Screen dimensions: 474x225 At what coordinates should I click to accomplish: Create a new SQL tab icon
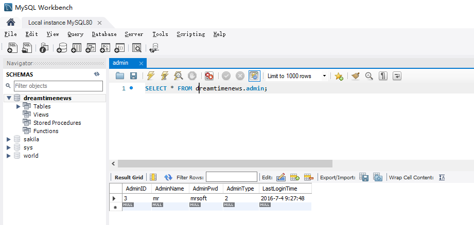pyautogui.click(x=12, y=48)
